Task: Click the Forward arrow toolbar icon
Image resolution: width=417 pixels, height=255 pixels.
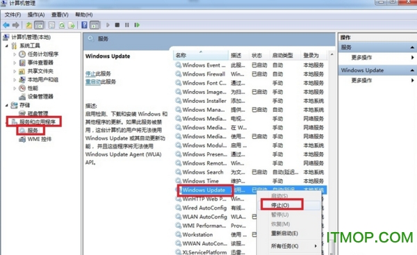Action: 16,25
